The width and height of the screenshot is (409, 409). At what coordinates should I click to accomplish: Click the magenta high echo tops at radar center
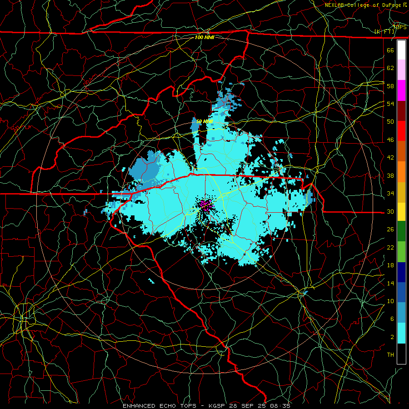pyautogui.click(x=206, y=205)
